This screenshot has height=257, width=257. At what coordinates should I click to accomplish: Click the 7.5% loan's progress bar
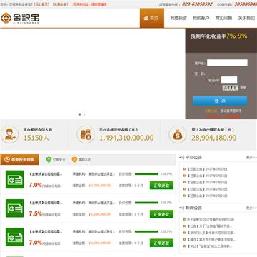click(146, 203)
